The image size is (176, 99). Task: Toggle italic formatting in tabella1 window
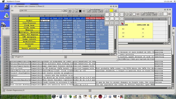click(73, 11)
